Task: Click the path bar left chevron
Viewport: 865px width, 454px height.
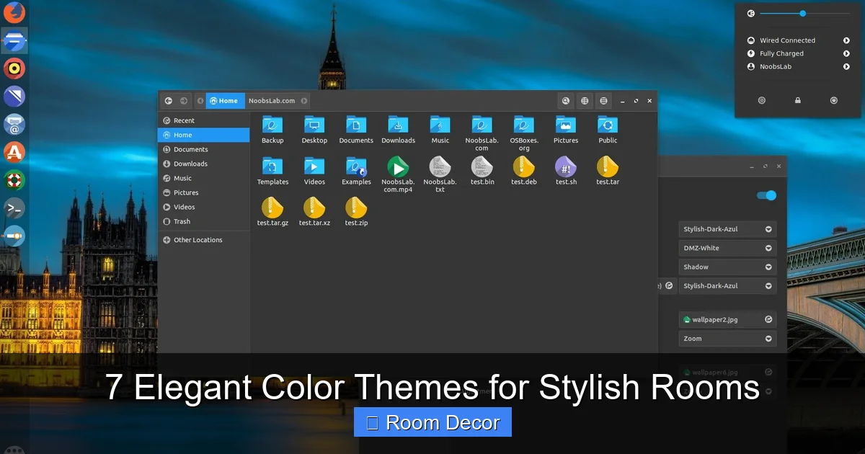Action: [200, 101]
